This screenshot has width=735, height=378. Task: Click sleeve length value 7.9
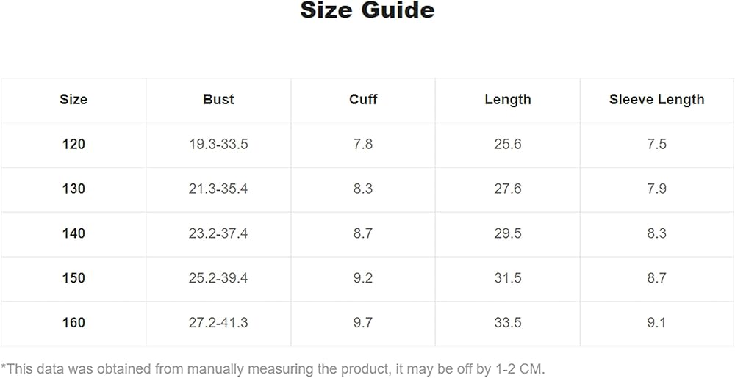click(x=656, y=189)
